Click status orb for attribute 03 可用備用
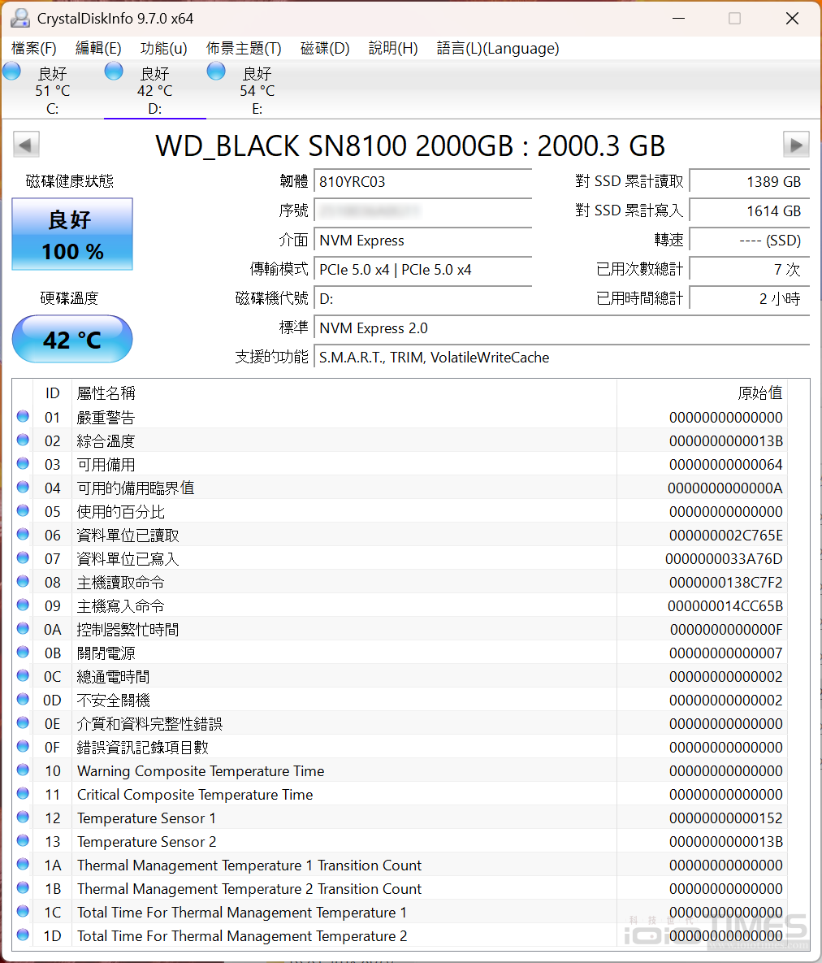This screenshot has height=963, width=822. click(23, 464)
